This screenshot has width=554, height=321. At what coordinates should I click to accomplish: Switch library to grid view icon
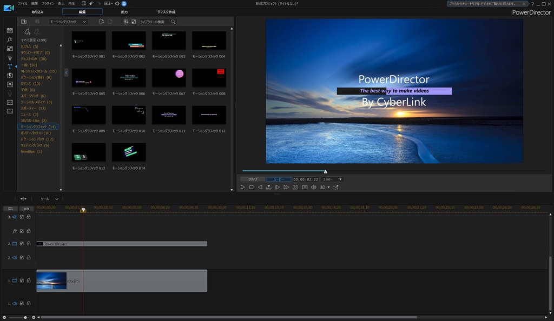coord(126,22)
